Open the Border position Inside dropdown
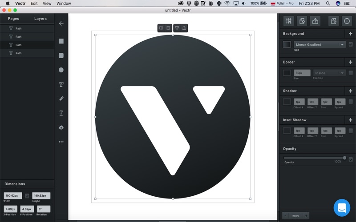Image resolution: width=356 pixels, height=222 pixels. pyautogui.click(x=329, y=73)
